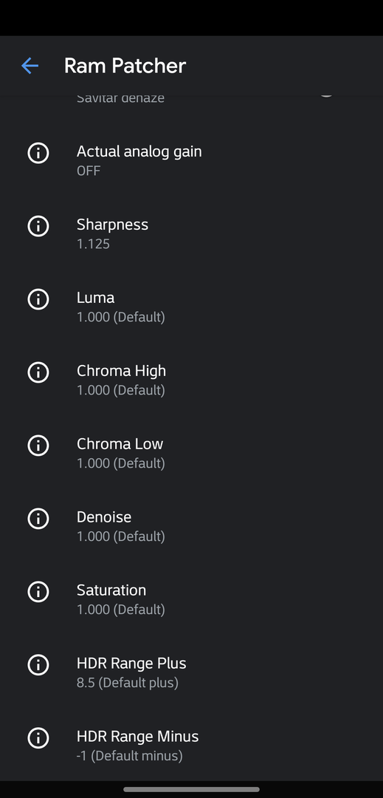Screen dimensions: 383x798
Task: Change Saturation 1.000 (Default) value
Action: (192, 599)
